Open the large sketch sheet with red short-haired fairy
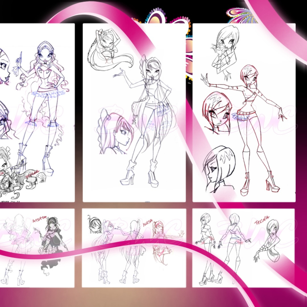Screen dimensions: 307x307 point(244,113)
